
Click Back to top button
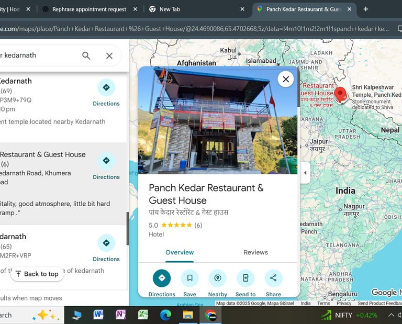[37, 274]
